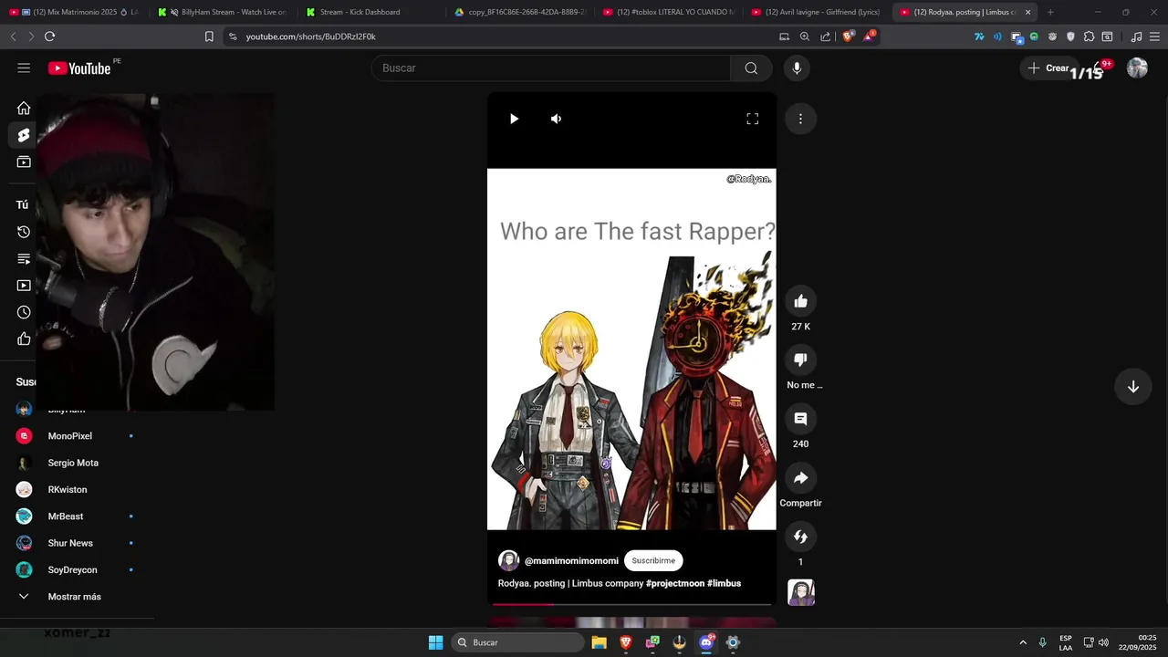The height and width of the screenshot is (657, 1168).
Task: Like the Short with thumbs up
Action: (x=800, y=302)
